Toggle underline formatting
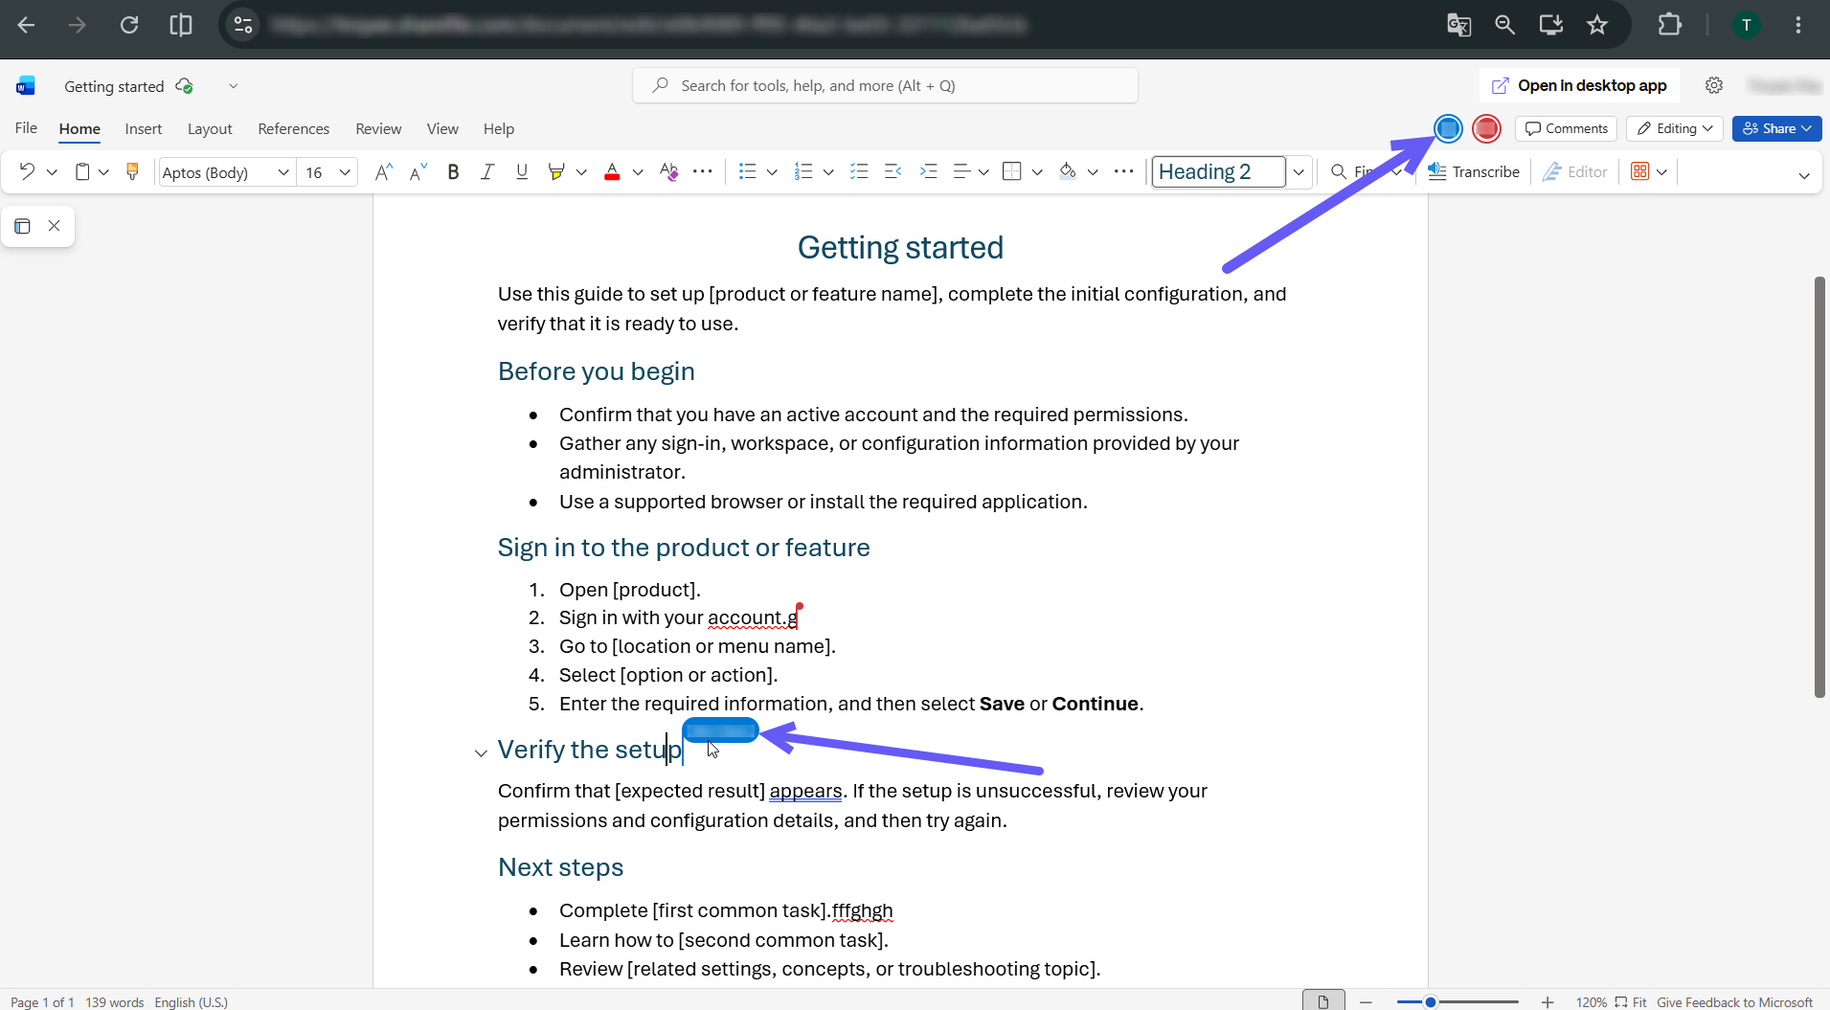 [522, 171]
